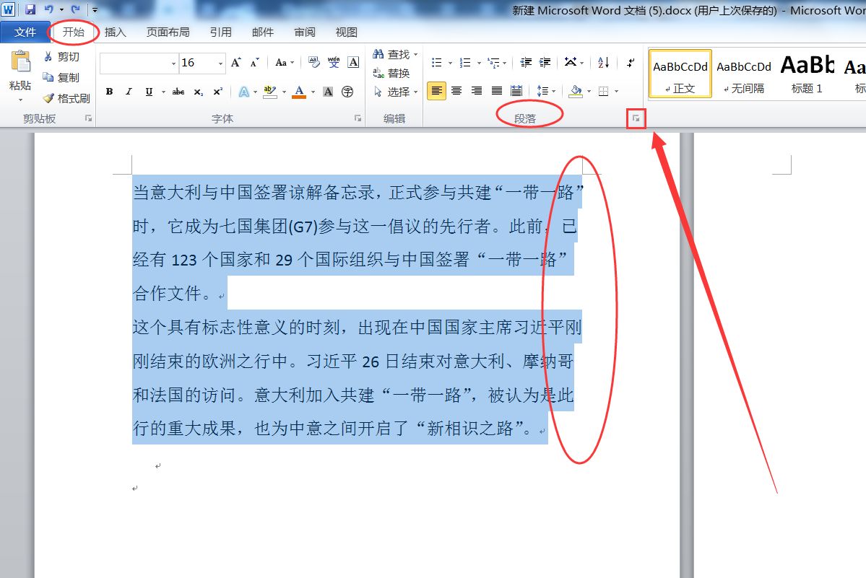Toggle align left (highlighted button)

click(436, 91)
